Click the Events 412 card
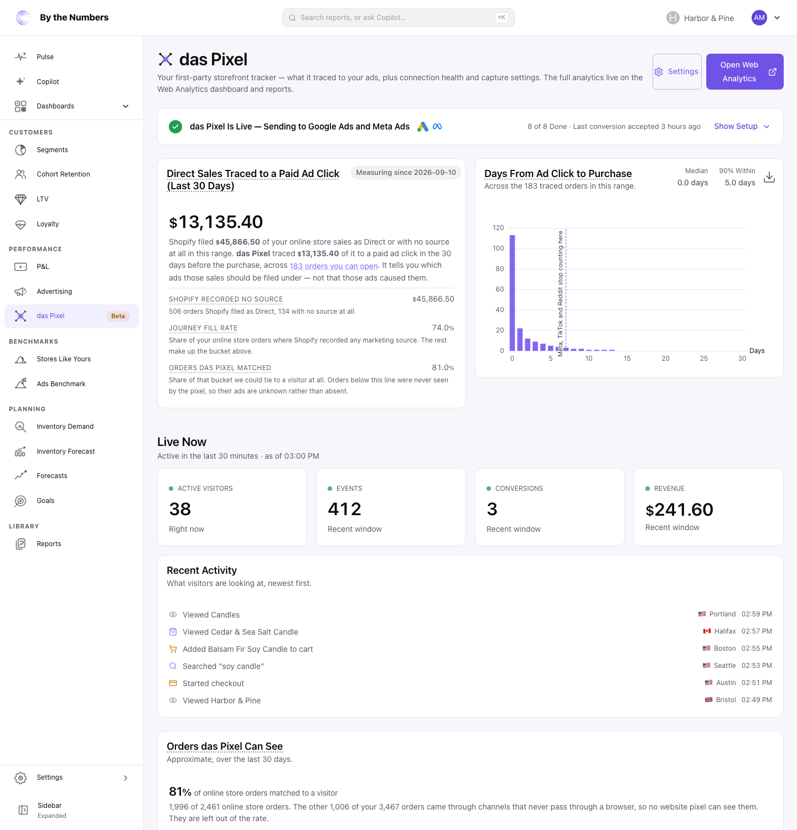 click(391, 507)
